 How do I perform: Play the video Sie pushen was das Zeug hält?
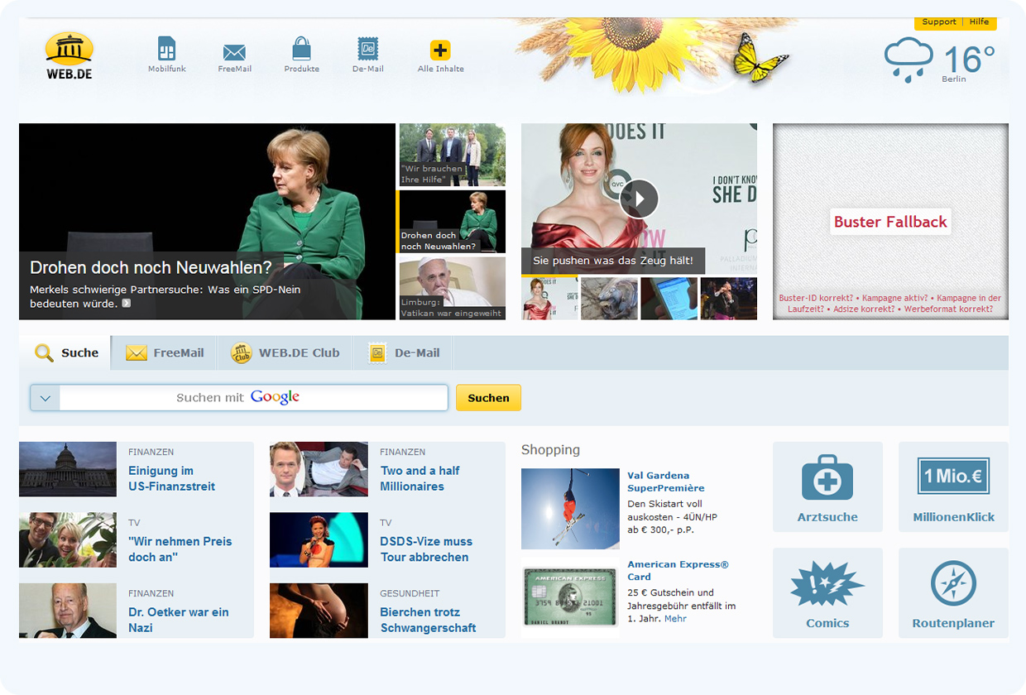639,199
